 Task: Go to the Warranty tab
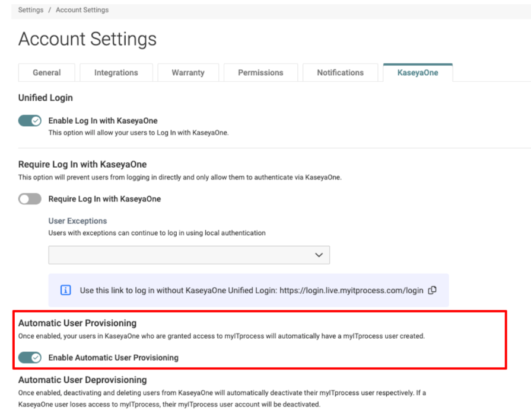point(188,73)
